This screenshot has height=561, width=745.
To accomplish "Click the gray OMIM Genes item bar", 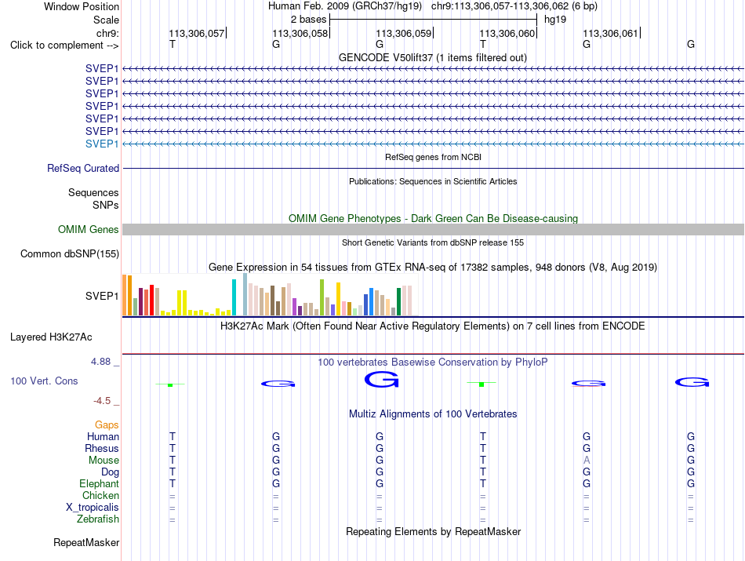I will pyautogui.click(x=434, y=230).
